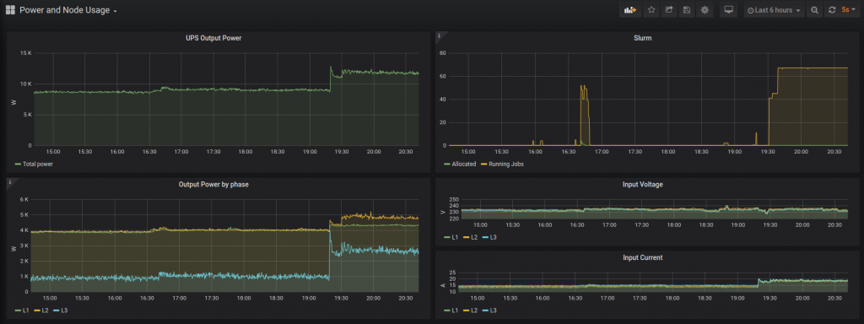
Task: Toggle L1 series in Input Current legend
Action: pos(455,310)
